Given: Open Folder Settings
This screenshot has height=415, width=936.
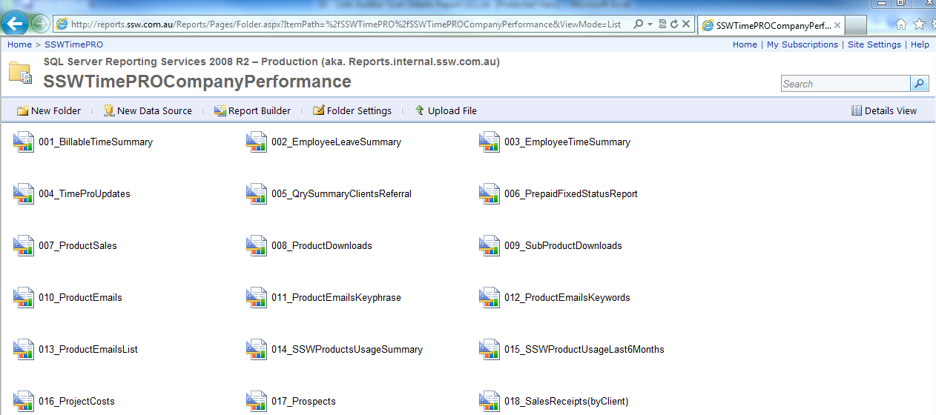Looking at the screenshot, I should [352, 110].
